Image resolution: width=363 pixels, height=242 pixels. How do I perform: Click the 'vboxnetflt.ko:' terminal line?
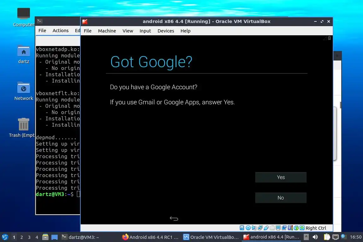coord(58,93)
